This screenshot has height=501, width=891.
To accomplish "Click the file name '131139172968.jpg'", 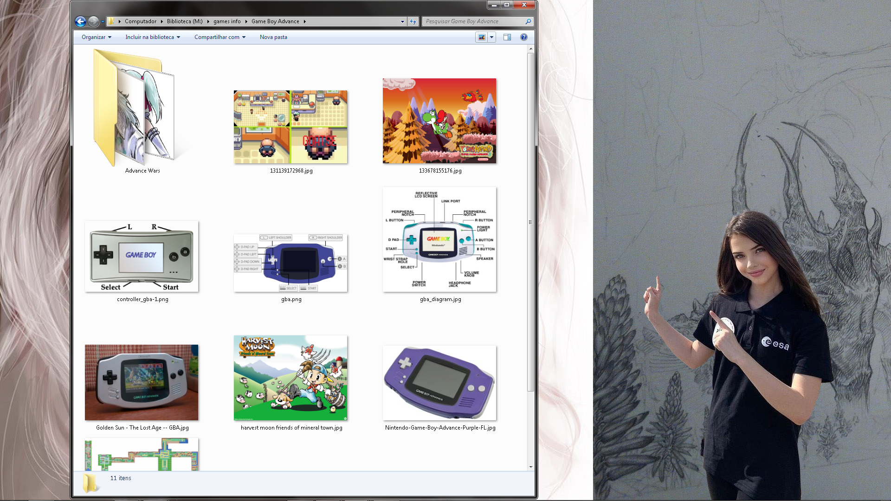I will pos(291,171).
